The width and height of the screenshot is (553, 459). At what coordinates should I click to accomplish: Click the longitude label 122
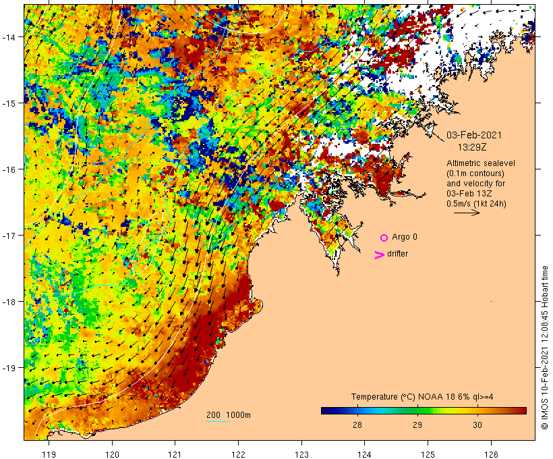(239, 454)
